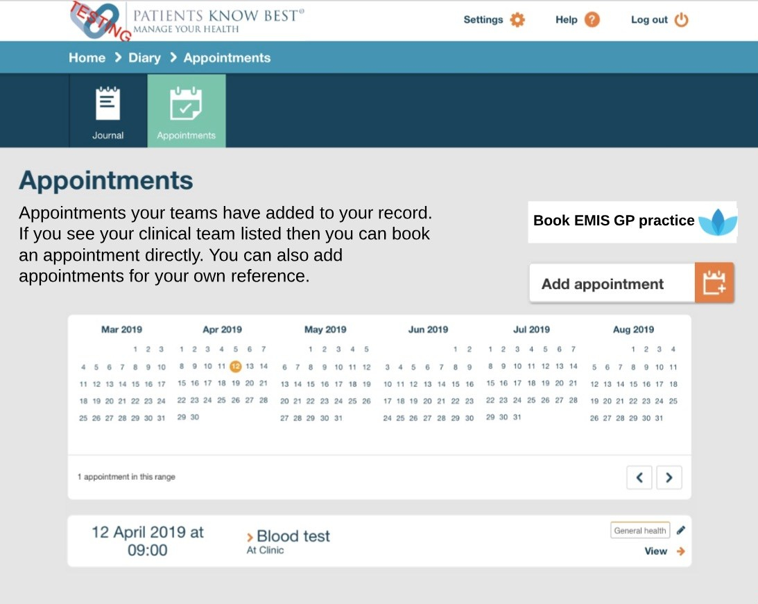Select the Journal notepad icon
This screenshot has height=604, width=758.
point(107,105)
